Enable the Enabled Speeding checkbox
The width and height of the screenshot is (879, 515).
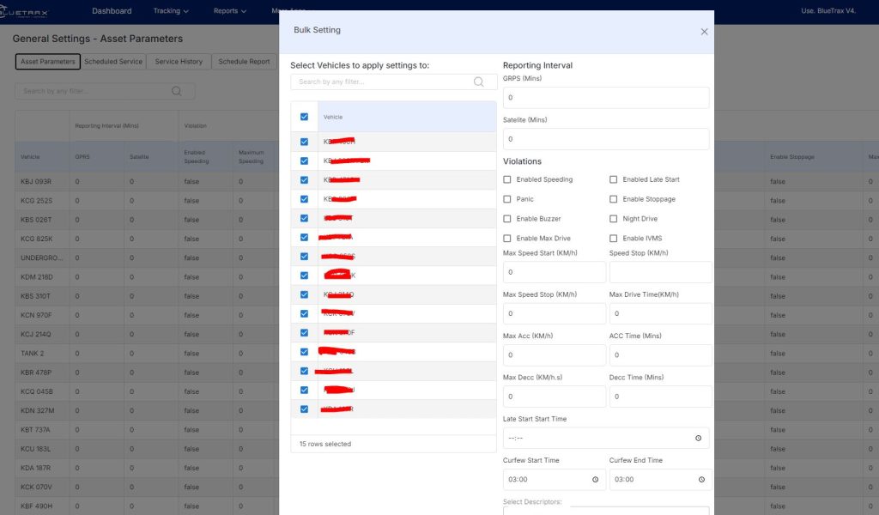tap(507, 179)
